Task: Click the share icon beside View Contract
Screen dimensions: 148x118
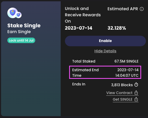Action: [136, 93]
